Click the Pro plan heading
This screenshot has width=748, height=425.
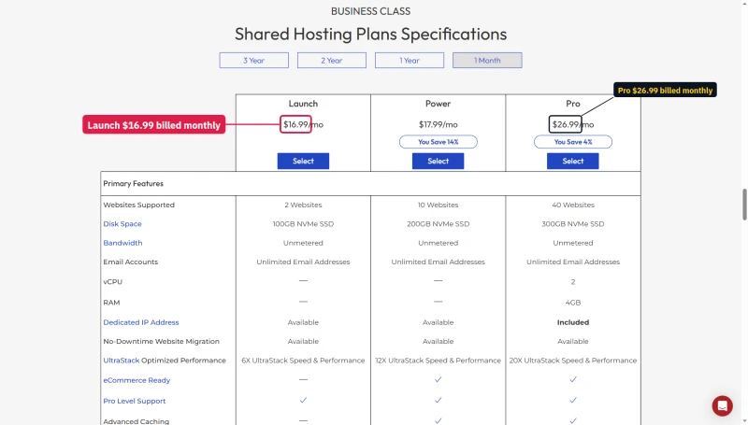click(573, 104)
